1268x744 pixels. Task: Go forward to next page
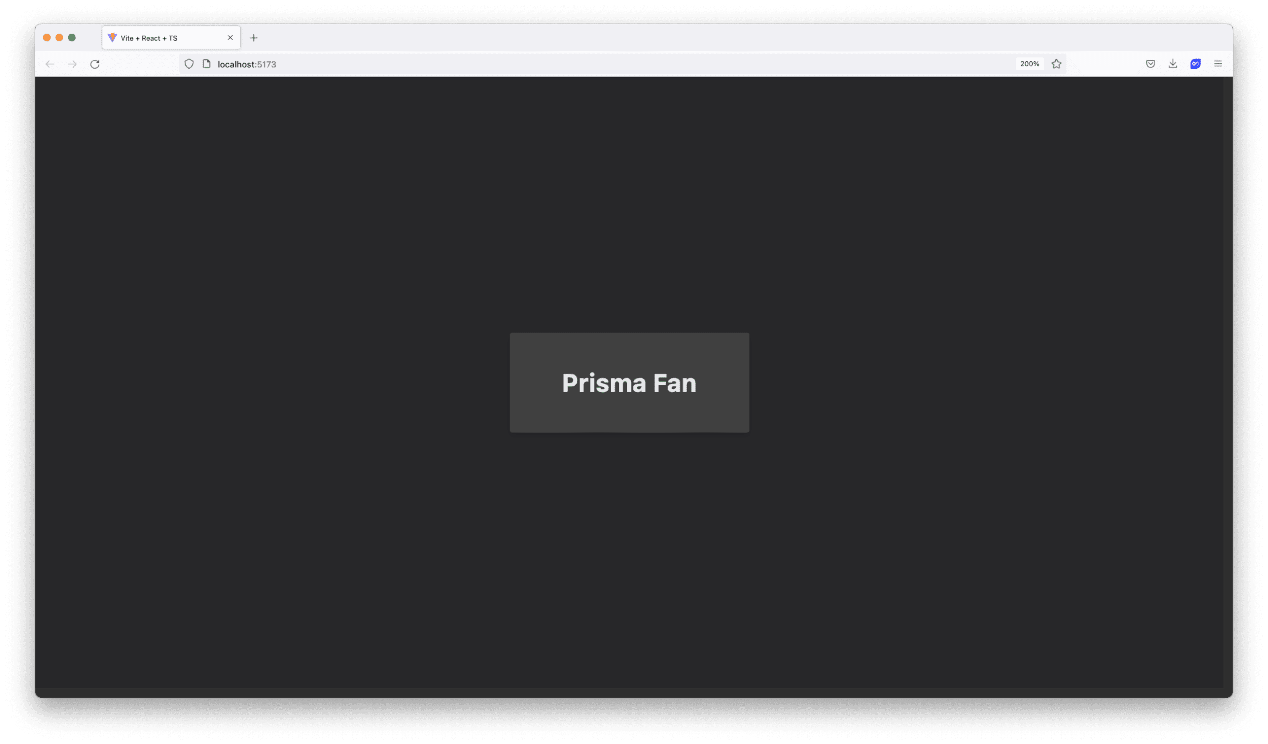coord(72,64)
